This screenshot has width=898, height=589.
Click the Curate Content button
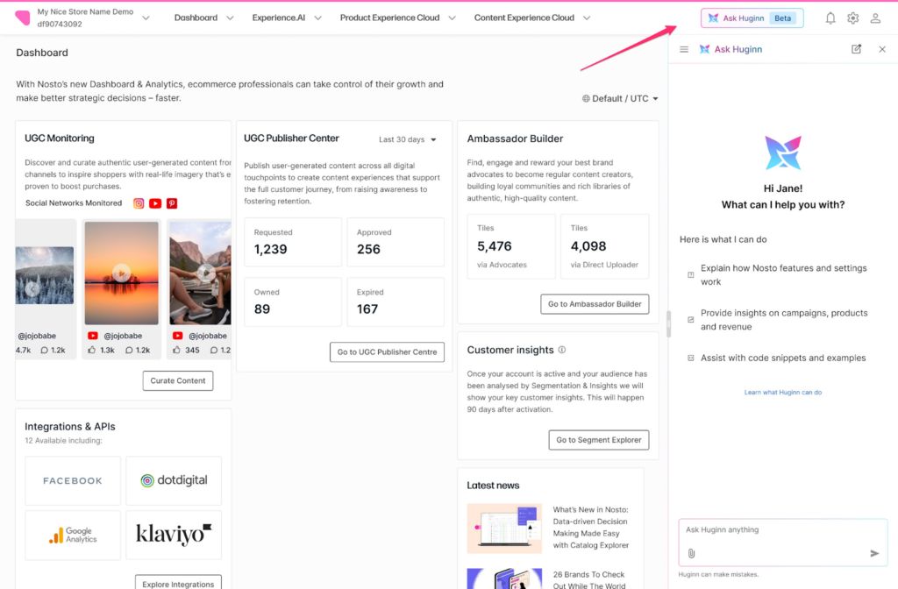click(x=178, y=380)
